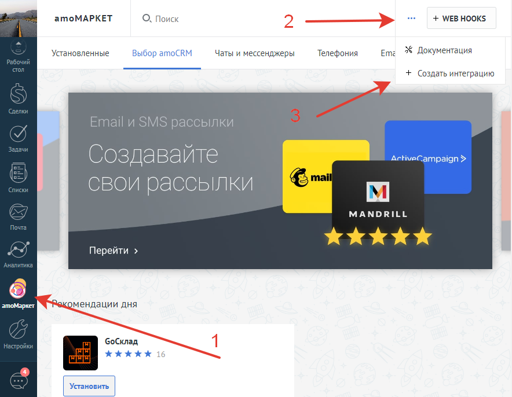The width and height of the screenshot is (512, 397).
Task: Click the Перейти link on the banner
Action: pos(114,251)
